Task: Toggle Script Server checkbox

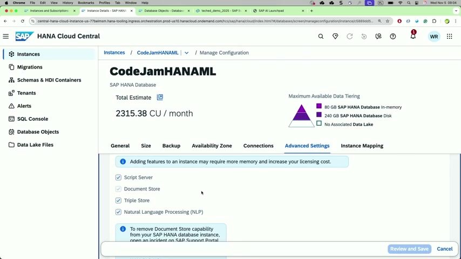Action: coord(118,178)
